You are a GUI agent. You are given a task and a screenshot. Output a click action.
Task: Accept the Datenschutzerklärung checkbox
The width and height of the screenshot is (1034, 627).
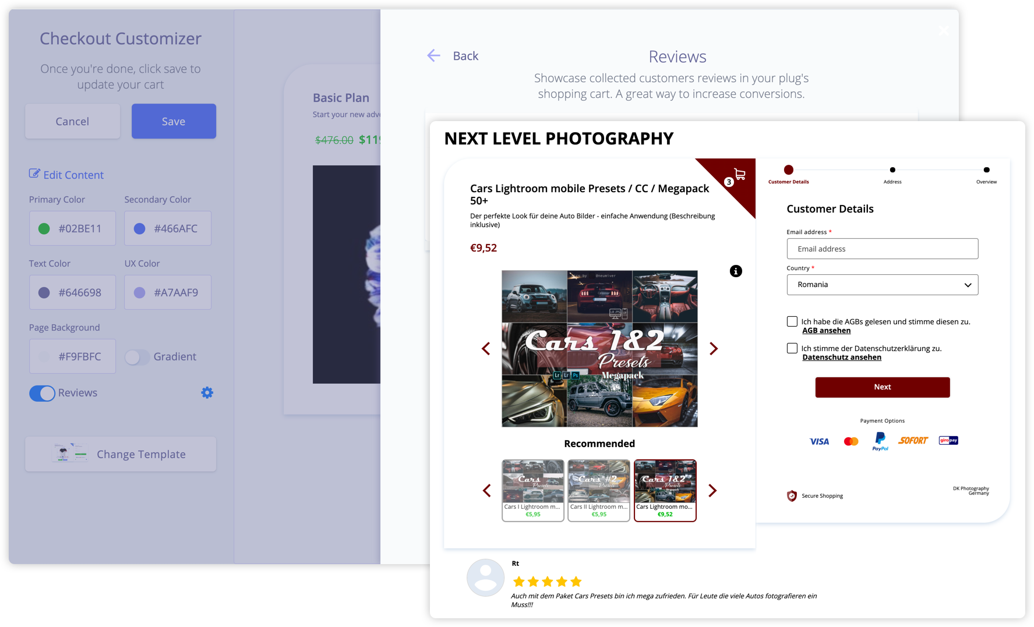[x=792, y=348]
